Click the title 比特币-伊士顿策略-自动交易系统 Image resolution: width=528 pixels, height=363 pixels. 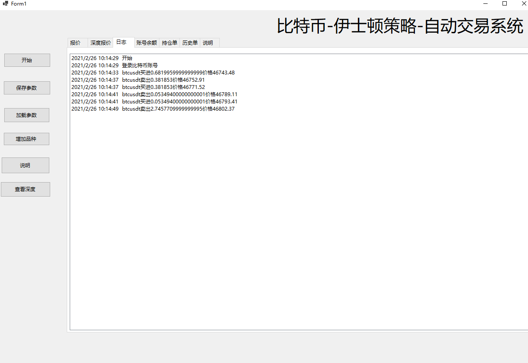[400, 26]
